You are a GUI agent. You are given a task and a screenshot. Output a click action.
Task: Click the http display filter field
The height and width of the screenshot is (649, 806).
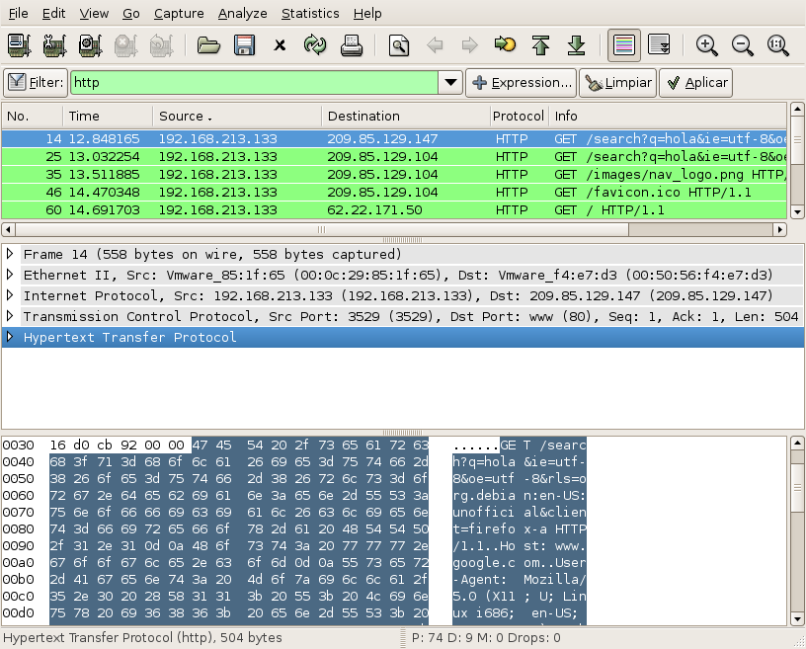254,82
